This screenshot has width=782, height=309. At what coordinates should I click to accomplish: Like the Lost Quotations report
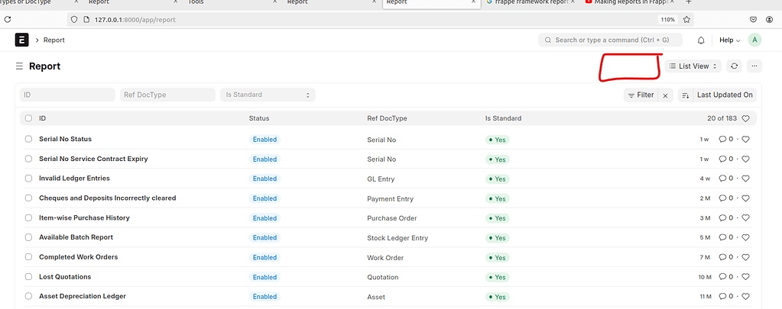pos(745,277)
